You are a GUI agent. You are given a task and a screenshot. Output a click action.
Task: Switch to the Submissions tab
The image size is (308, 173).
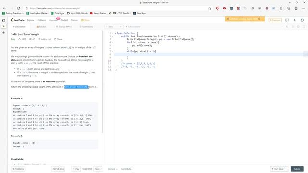[x=86, y=27]
